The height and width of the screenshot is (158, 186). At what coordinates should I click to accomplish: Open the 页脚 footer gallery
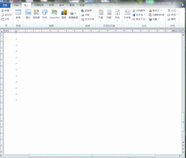(x=109, y=15)
